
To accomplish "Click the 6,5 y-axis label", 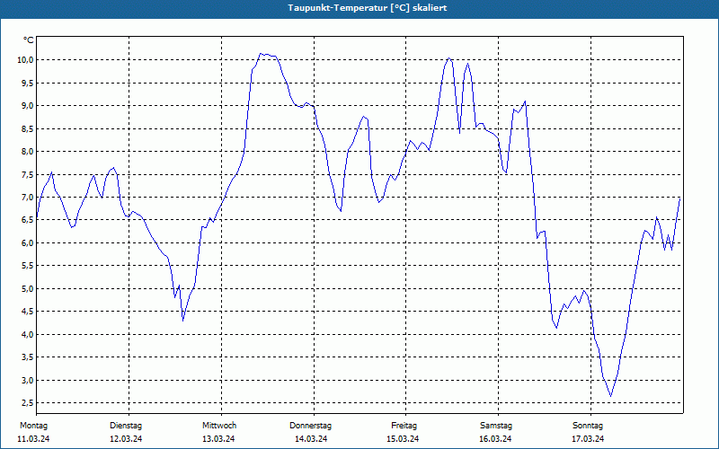I will coord(28,220).
